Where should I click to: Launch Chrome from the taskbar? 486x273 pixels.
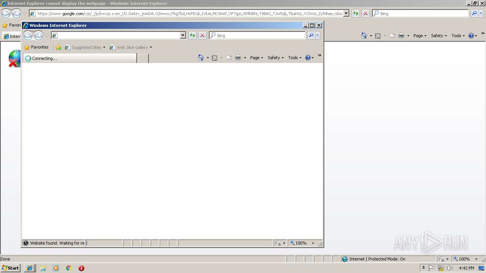69,268
